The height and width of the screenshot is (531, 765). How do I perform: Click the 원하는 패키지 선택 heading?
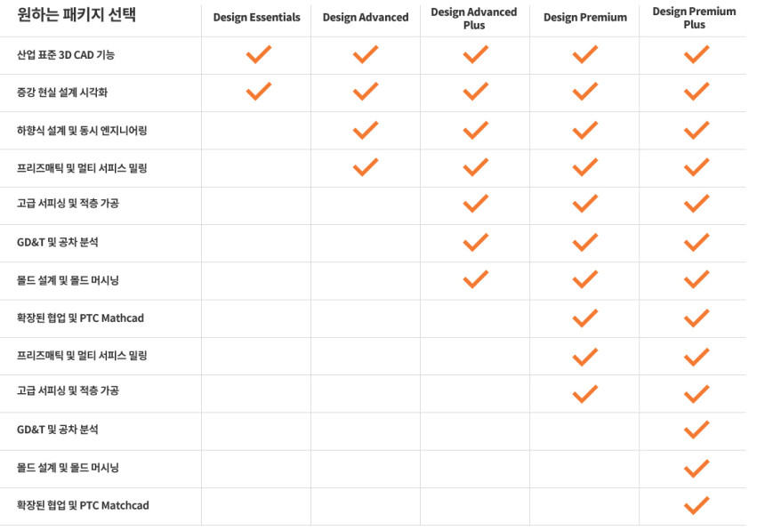pyautogui.click(x=76, y=16)
